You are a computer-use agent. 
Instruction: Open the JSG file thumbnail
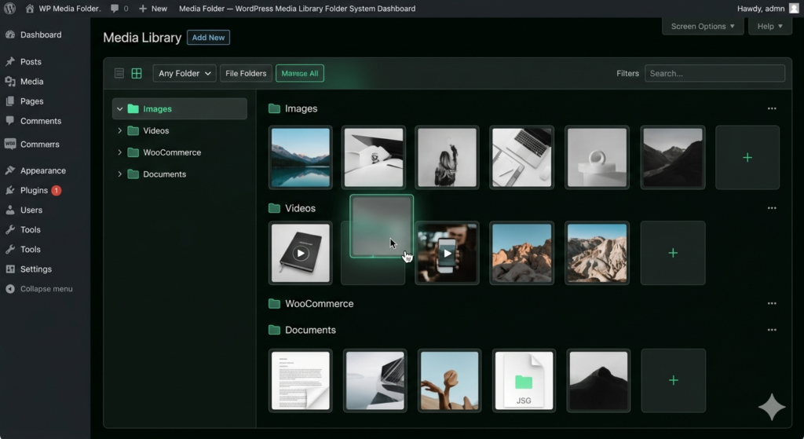click(x=524, y=381)
